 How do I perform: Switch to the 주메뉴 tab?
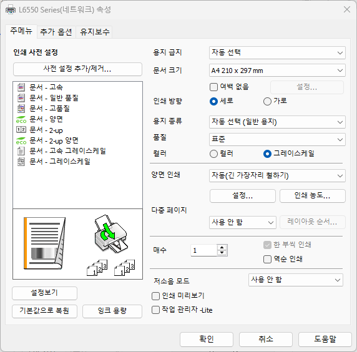[21, 31]
